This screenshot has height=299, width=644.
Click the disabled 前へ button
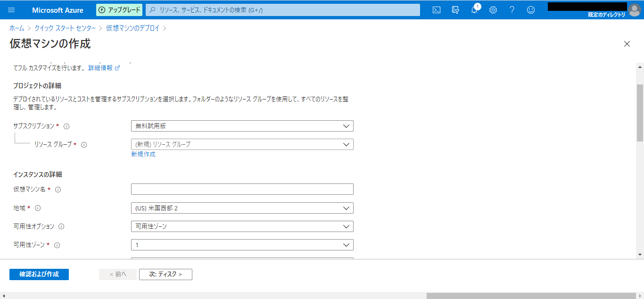(118, 274)
